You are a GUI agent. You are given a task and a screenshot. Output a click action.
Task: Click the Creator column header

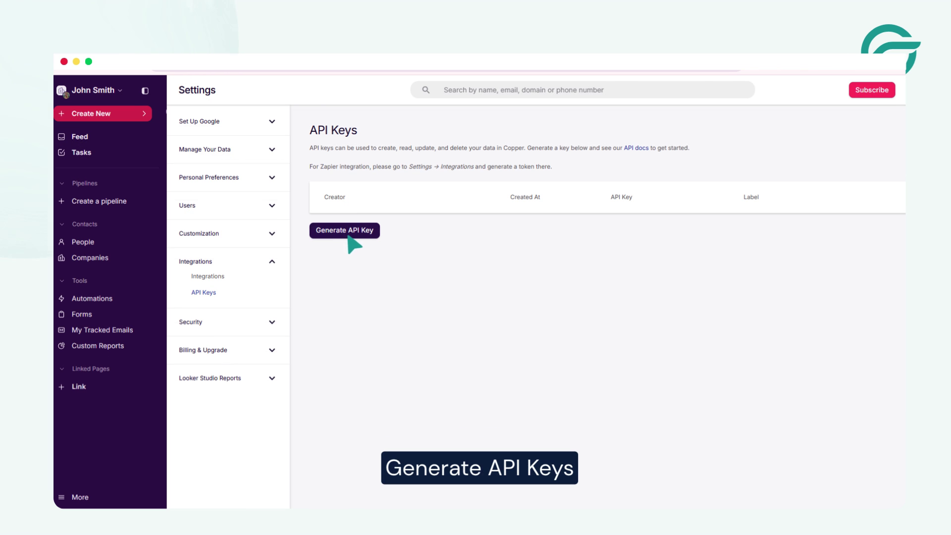334,197
